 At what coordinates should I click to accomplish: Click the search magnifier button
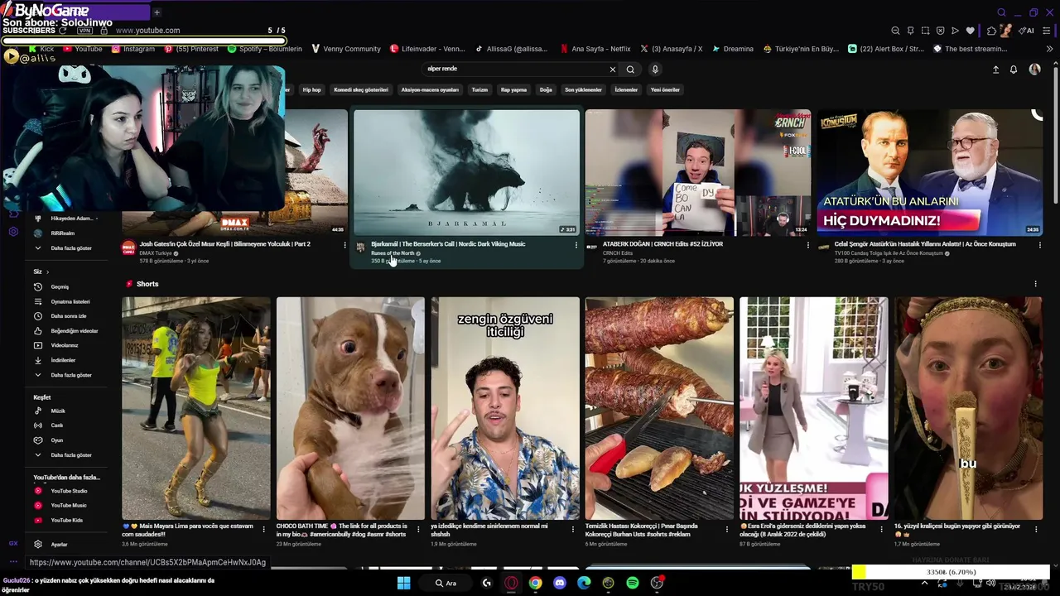click(x=630, y=70)
